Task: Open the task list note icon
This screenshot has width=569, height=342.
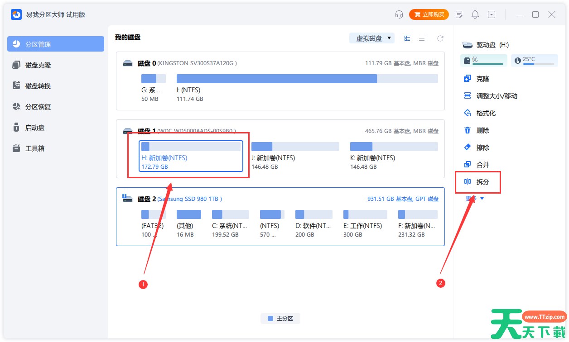Action: coord(459,14)
